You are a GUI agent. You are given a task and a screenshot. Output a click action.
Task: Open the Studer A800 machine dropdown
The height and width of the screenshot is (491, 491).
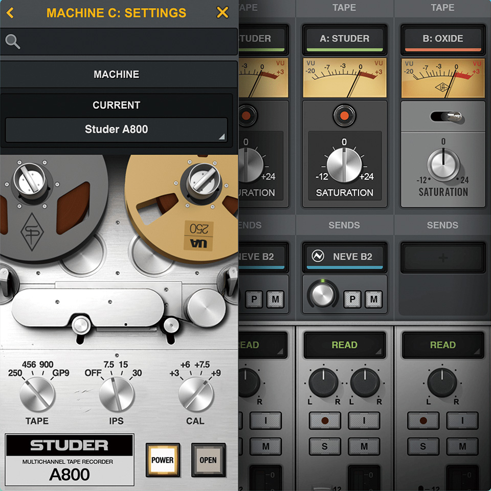(116, 129)
